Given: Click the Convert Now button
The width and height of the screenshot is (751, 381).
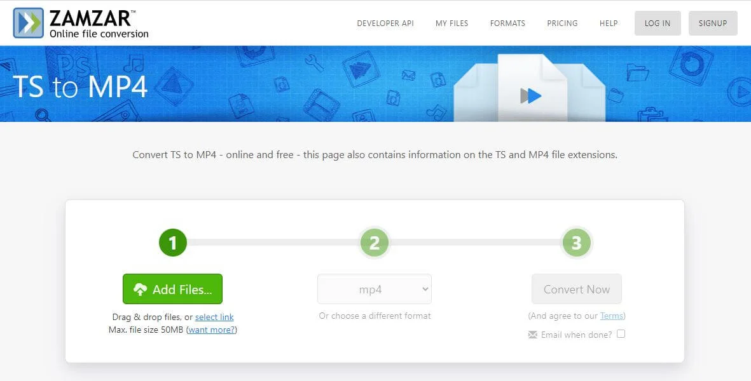Looking at the screenshot, I should tap(576, 290).
